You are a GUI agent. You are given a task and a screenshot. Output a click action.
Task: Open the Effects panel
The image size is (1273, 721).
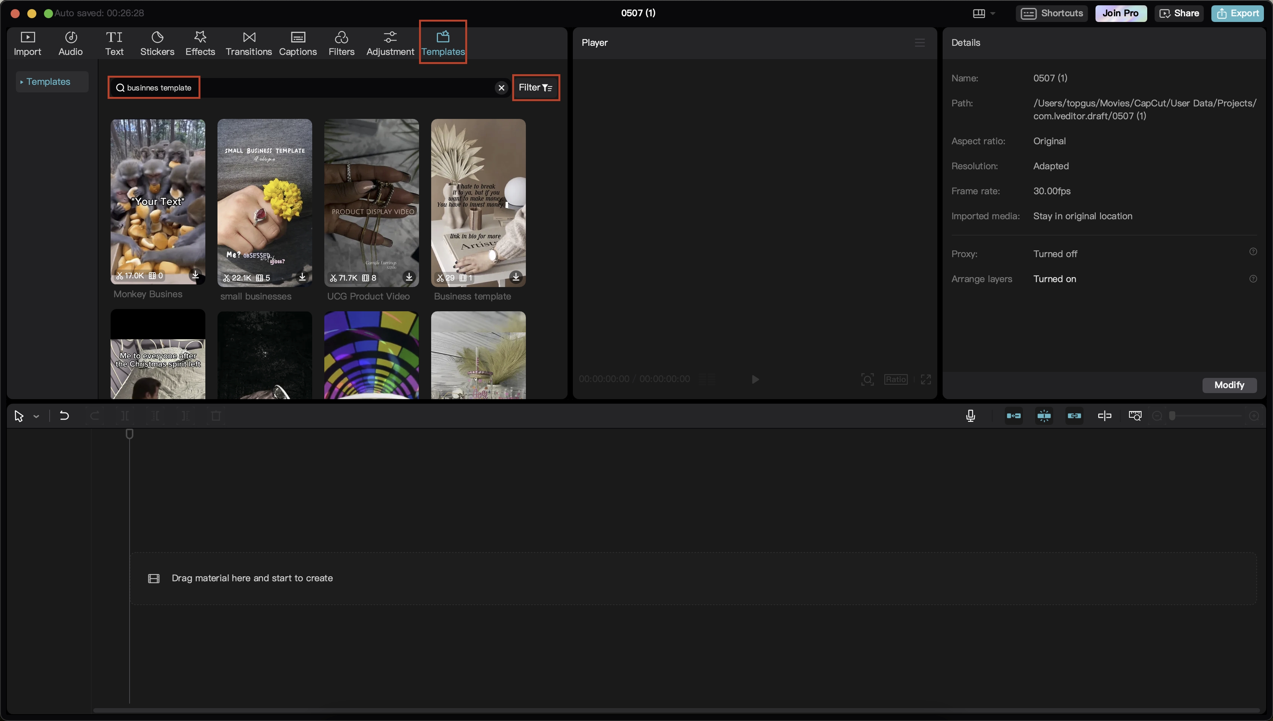pos(200,43)
